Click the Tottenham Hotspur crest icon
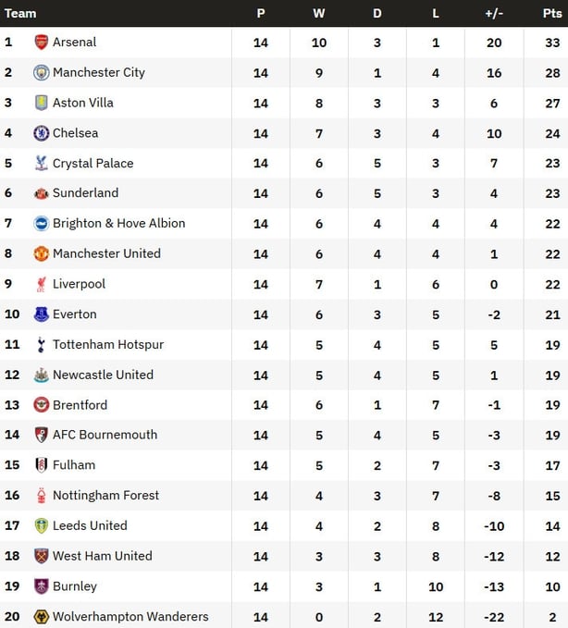568x628 pixels. (x=42, y=345)
